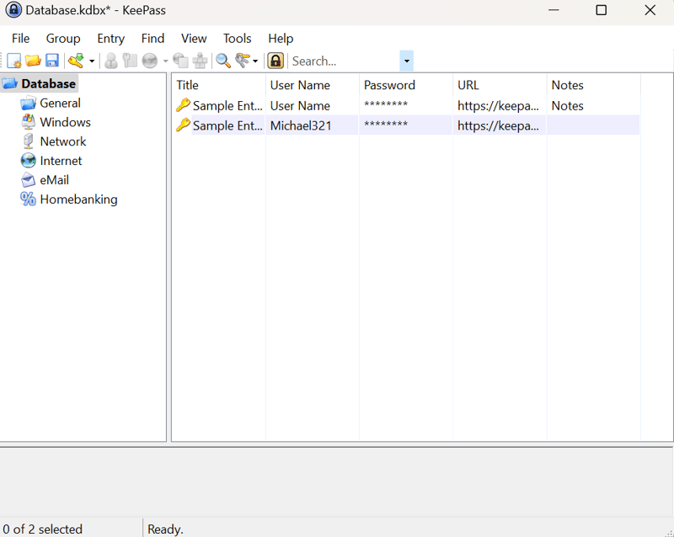The height and width of the screenshot is (537, 674).
Task: Select the eMail group
Action: 54,180
